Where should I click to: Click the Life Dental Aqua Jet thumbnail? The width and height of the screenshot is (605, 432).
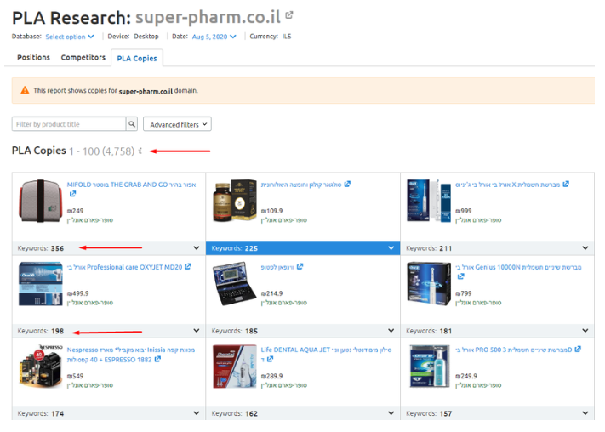click(x=235, y=366)
